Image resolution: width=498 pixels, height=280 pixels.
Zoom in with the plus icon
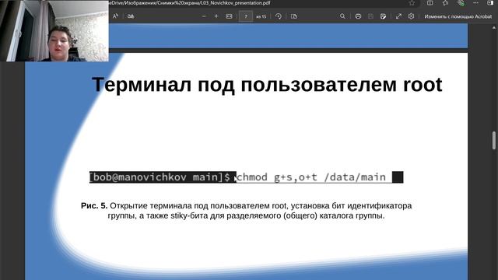tap(216, 16)
